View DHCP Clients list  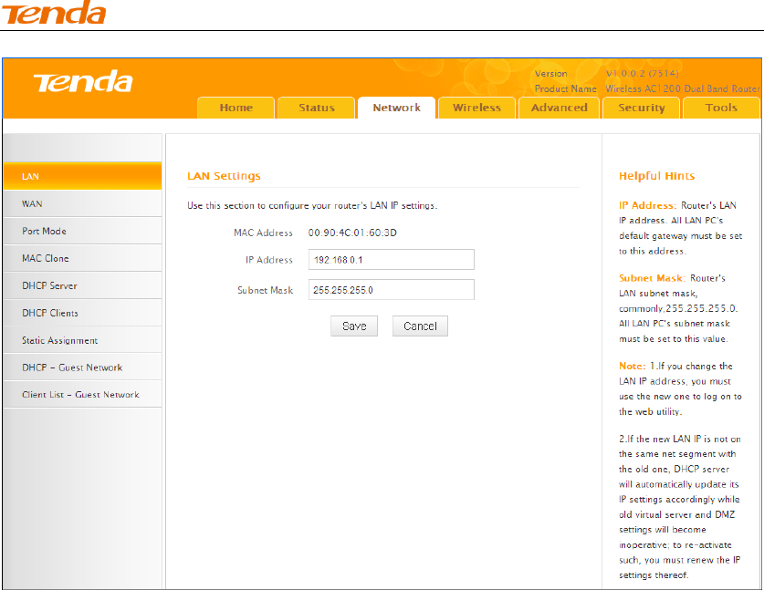point(82,313)
